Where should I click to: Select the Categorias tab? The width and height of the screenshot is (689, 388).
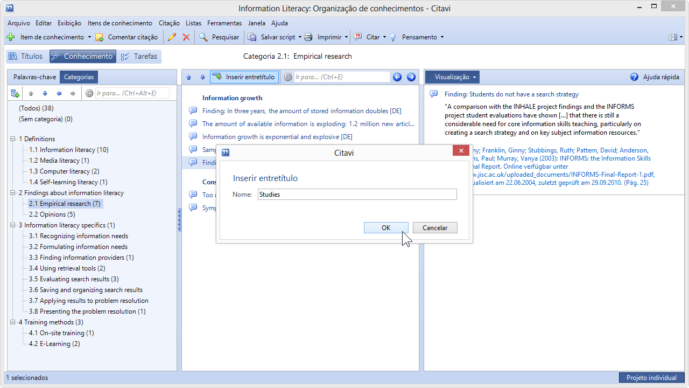point(79,77)
